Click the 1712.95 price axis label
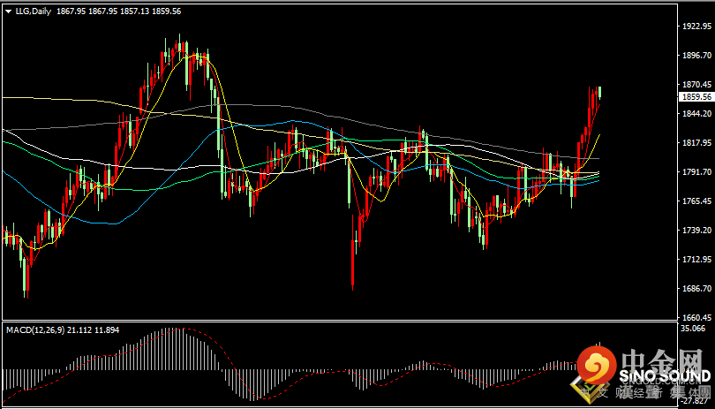The height and width of the screenshot is (409, 715). pyautogui.click(x=696, y=260)
